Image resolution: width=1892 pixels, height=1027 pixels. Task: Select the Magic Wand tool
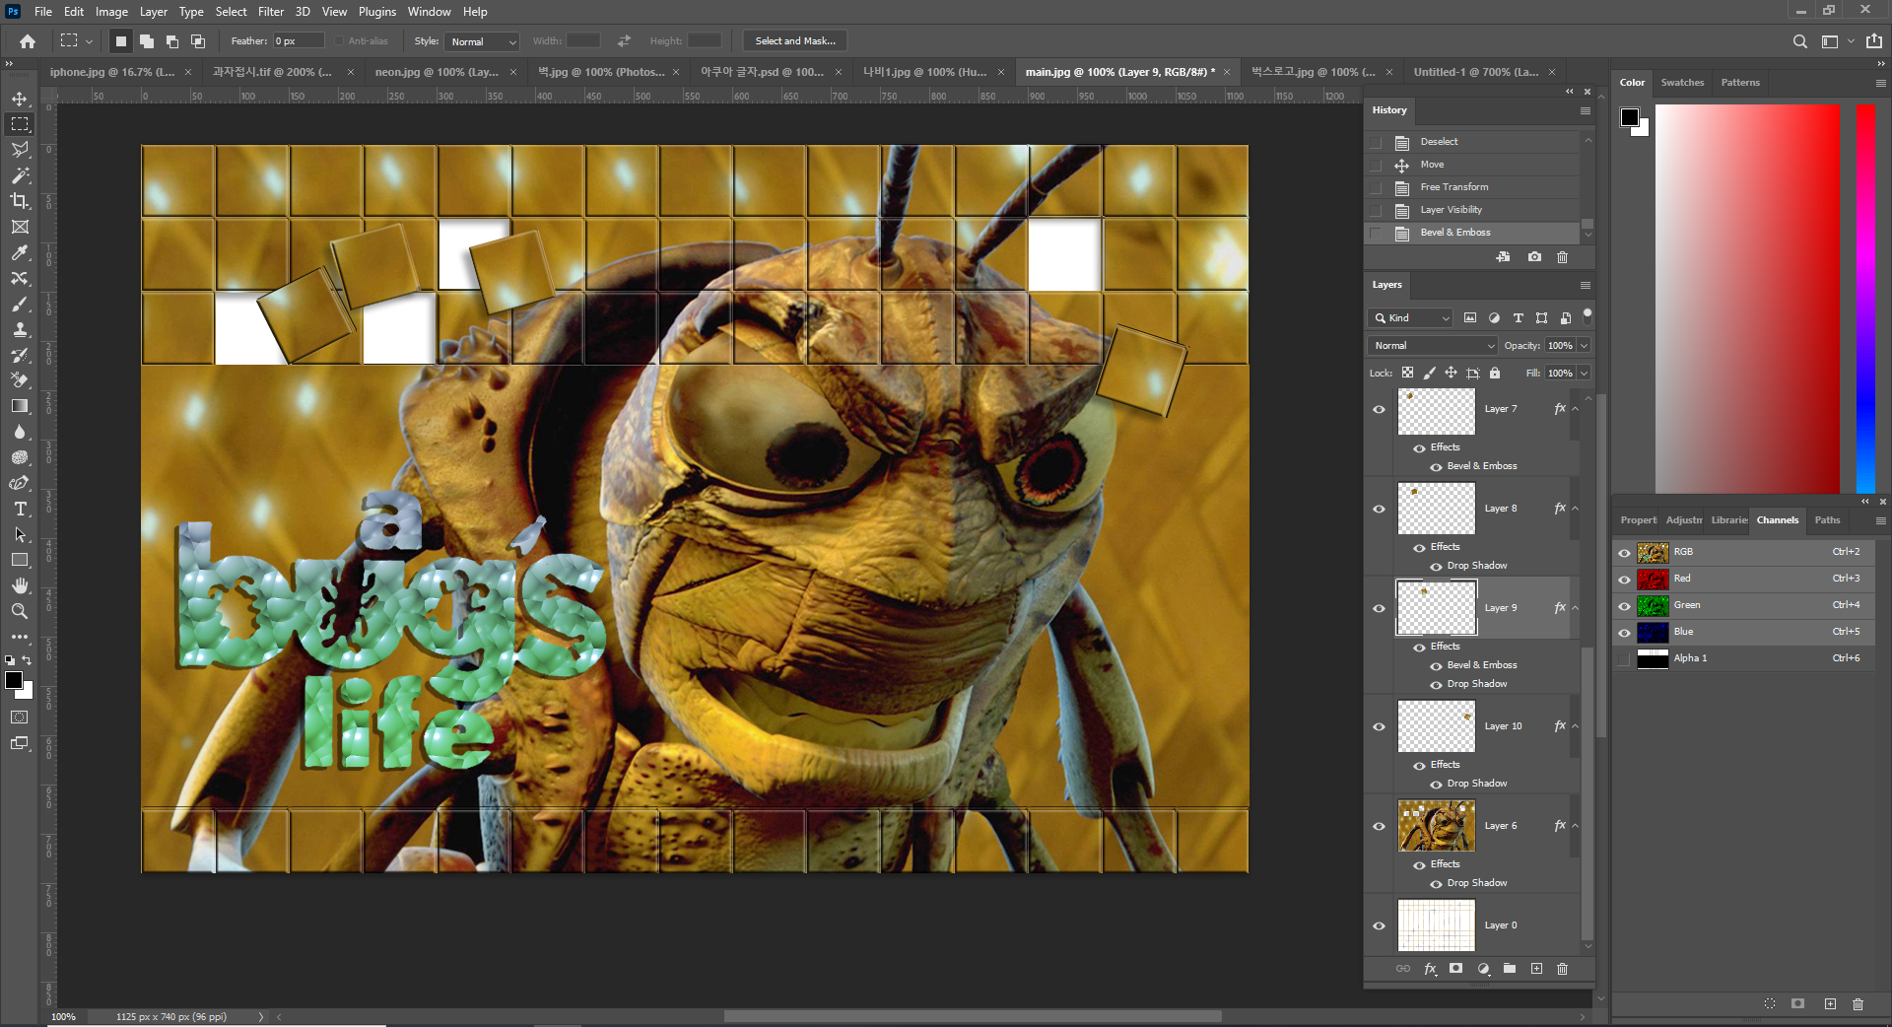click(20, 175)
